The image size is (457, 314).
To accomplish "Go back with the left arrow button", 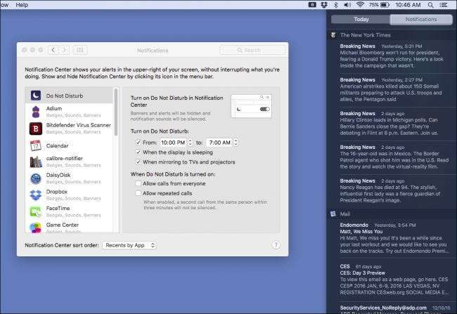I will 53,50.
